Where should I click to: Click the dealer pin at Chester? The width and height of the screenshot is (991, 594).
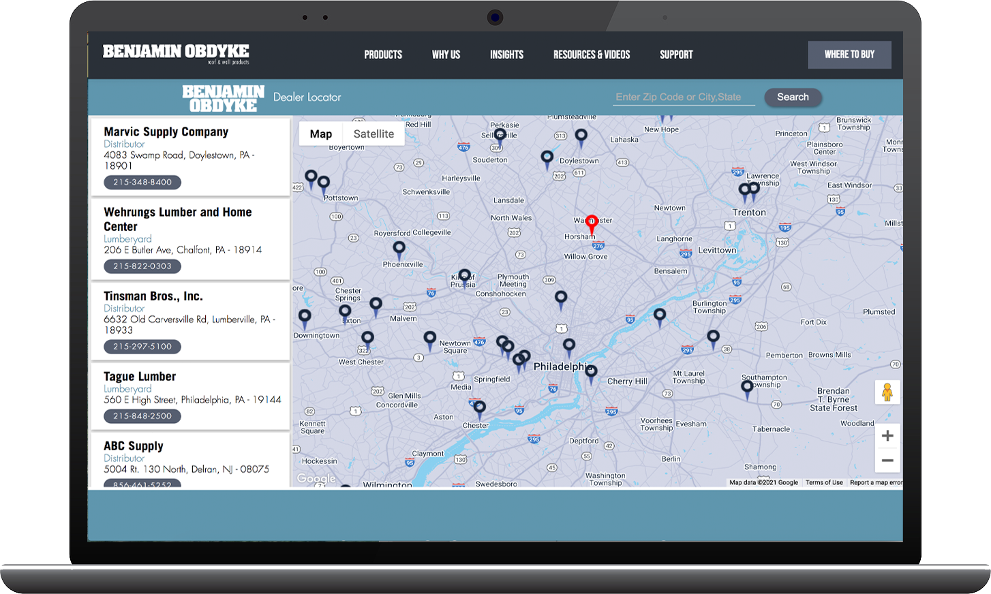(x=479, y=409)
